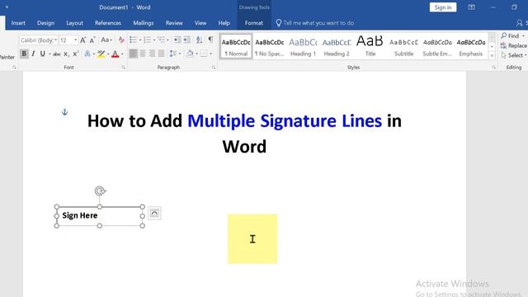Apply numbered list icon
This screenshot has width=528, height=297.
[147, 40]
